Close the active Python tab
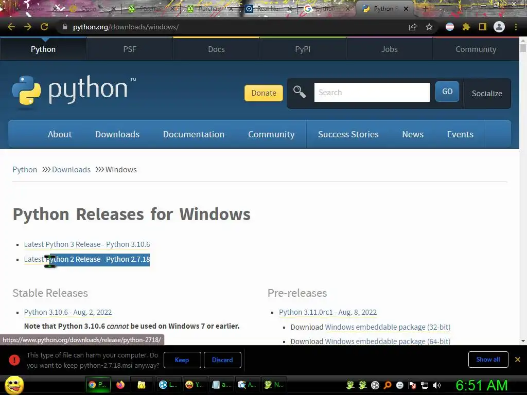Viewport: 527px width, 395px height. pos(406,9)
